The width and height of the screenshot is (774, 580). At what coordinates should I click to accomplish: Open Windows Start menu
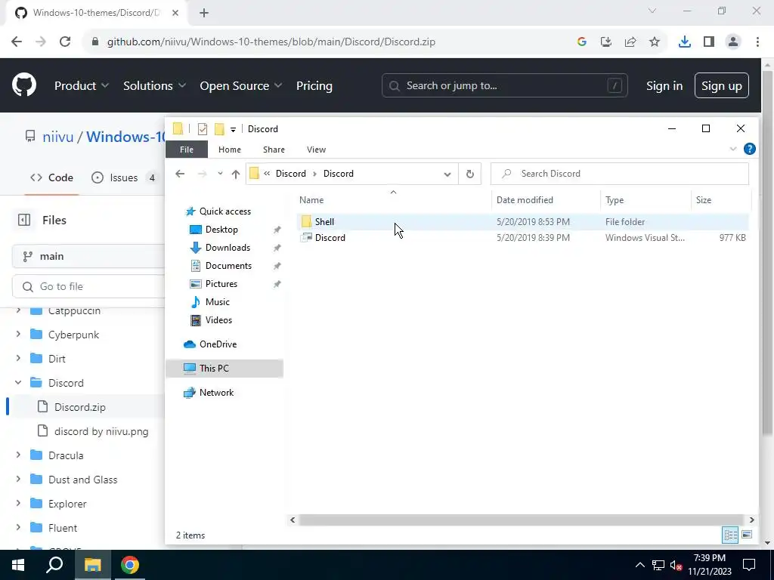[18, 565]
